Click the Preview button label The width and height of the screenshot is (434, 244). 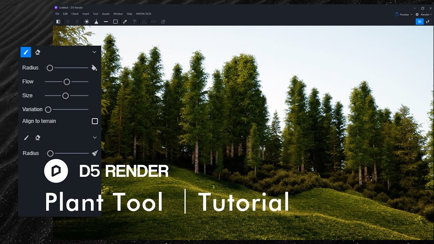[x=404, y=15]
